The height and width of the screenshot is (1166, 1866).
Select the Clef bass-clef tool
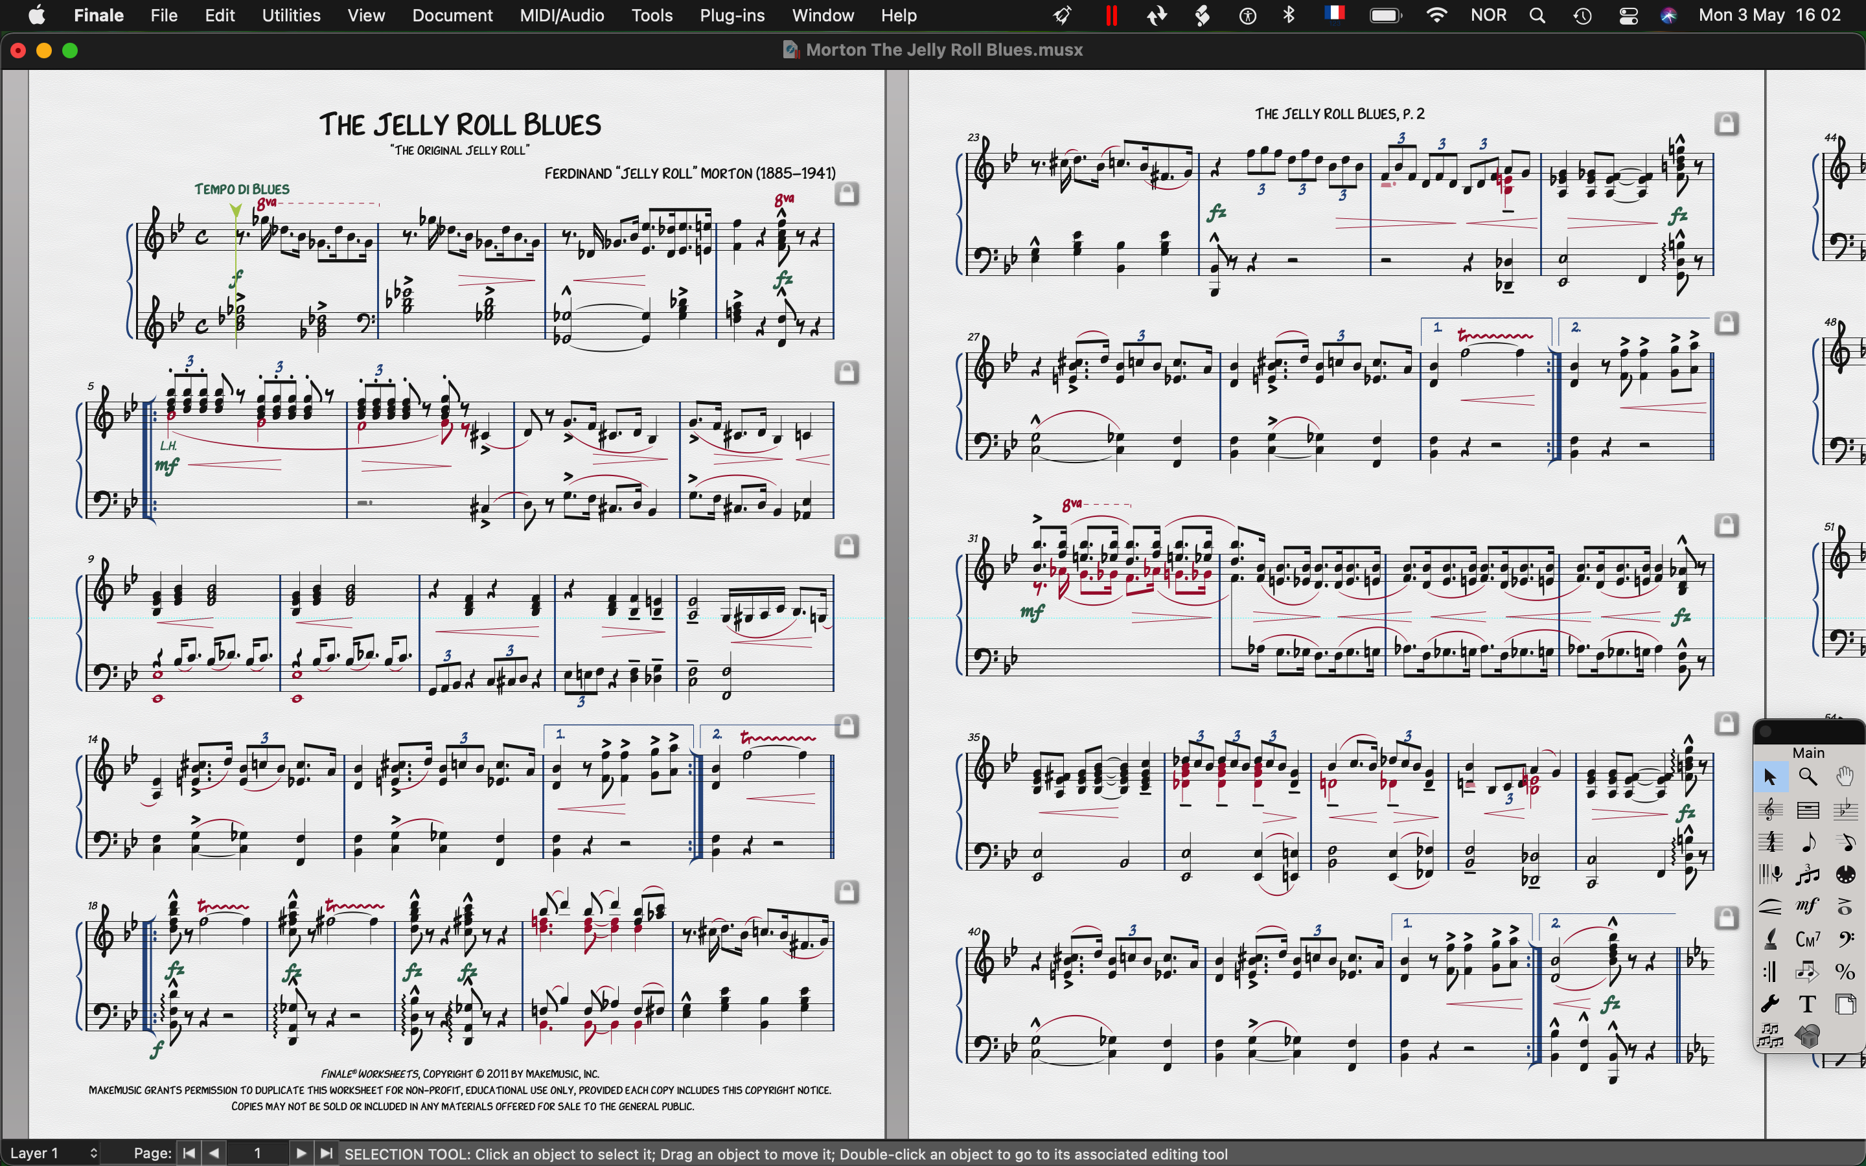click(x=1846, y=939)
